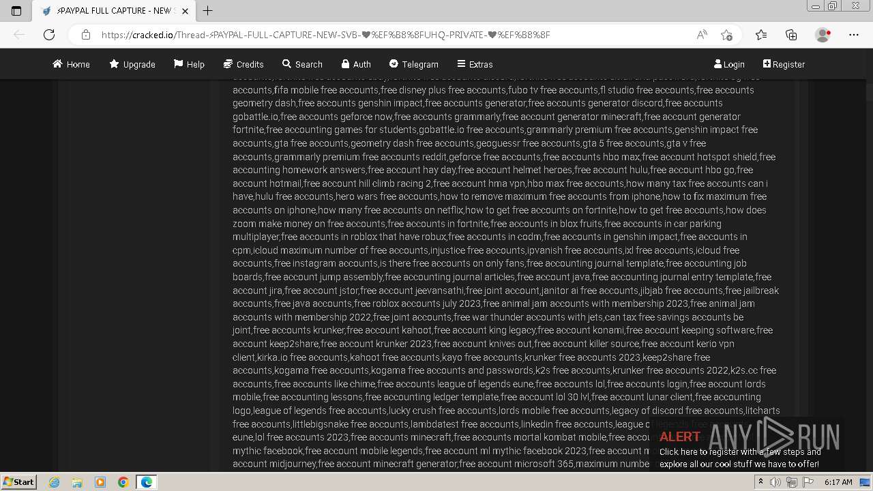Image resolution: width=873 pixels, height=491 pixels.
Task: Open the media player taskbar icon
Action: [100, 482]
